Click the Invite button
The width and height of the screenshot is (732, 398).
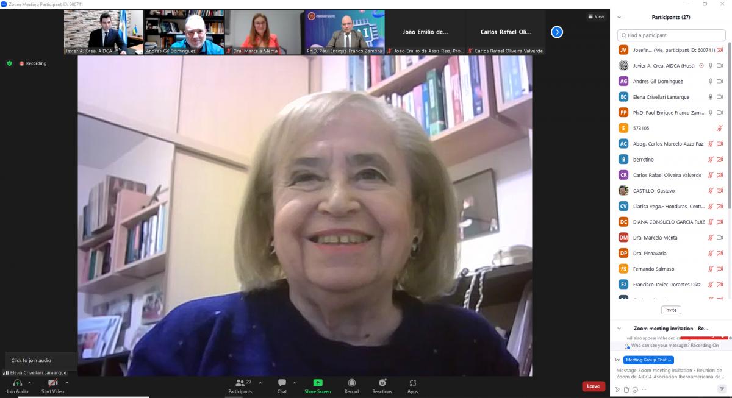point(670,310)
